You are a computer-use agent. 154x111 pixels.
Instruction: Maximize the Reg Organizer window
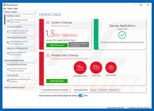point(141,5)
